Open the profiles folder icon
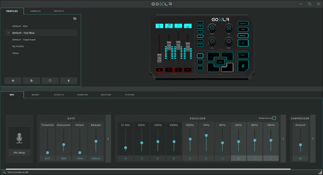 (75, 19)
